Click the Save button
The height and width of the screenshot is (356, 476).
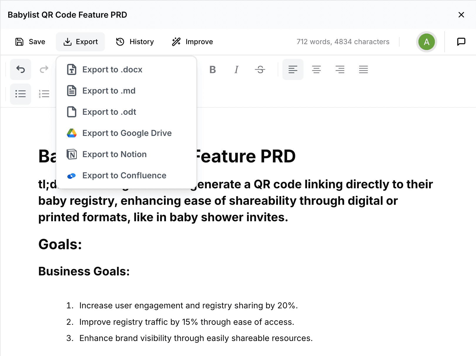pyautogui.click(x=30, y=41)
